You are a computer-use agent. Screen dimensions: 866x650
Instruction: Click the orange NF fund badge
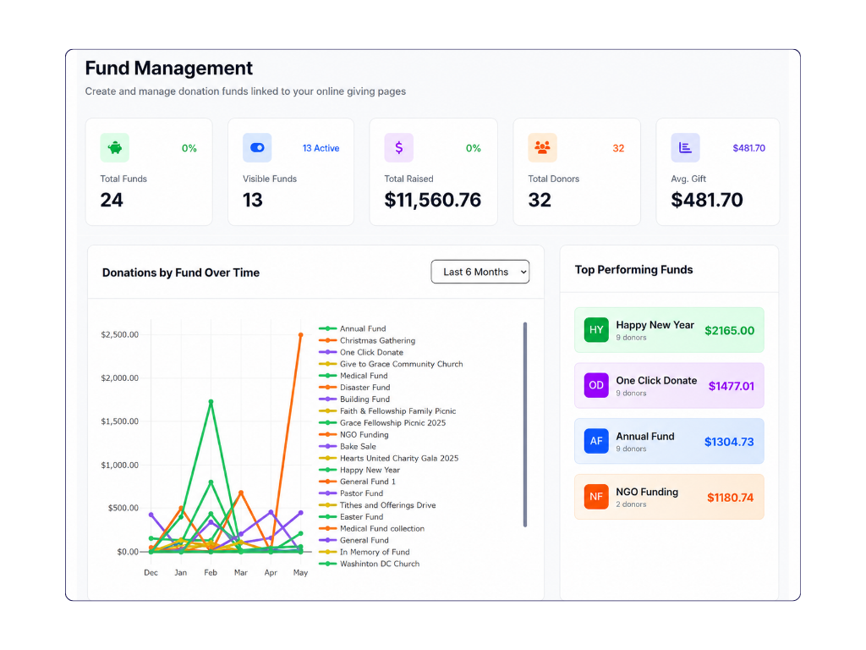596,497
